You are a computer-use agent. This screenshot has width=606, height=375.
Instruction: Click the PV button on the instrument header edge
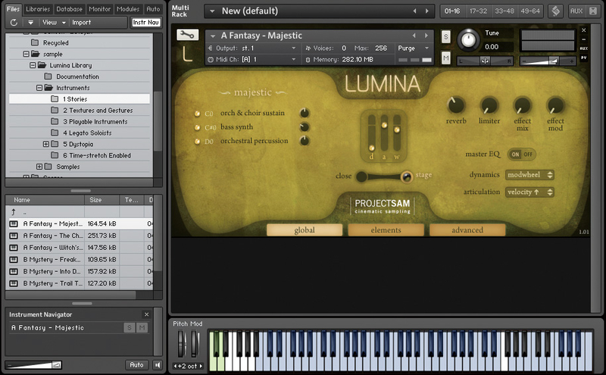[583, 58]
